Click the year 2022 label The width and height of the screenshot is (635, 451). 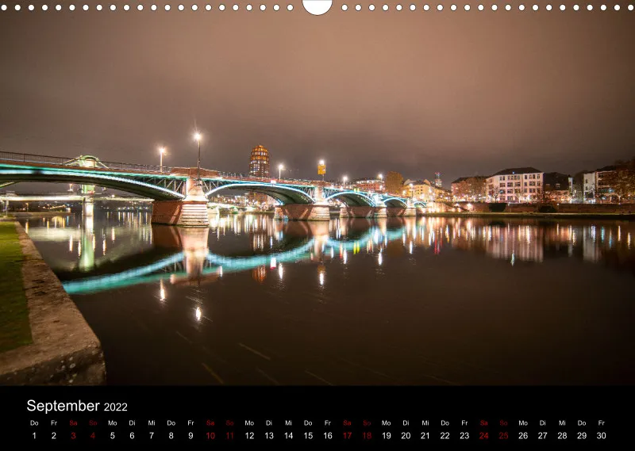pyautogui.click(x=115, y=407)
